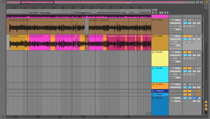Toggle the Mixer section M button

pyautogui.click(x=206, y=109)
